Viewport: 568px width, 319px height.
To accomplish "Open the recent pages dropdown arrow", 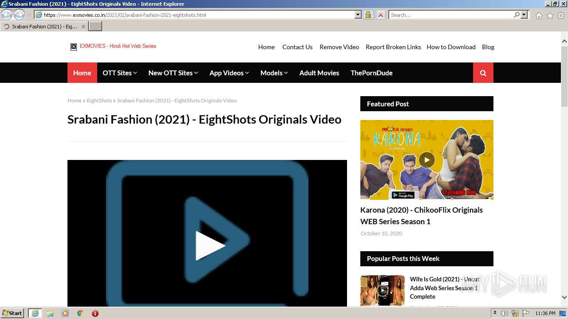I will [29, 15].
